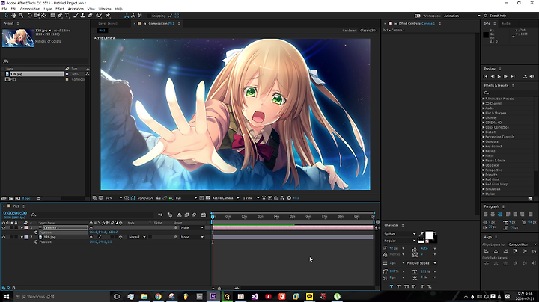Collapse the Camera 1 layer twirl
This screenshot has height=302, width=539.
click(x=22, y=227)
